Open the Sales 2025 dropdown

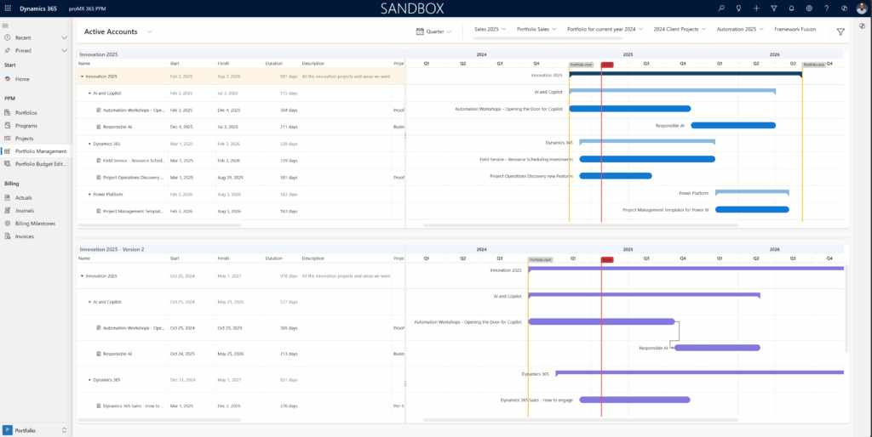(490, 30)
